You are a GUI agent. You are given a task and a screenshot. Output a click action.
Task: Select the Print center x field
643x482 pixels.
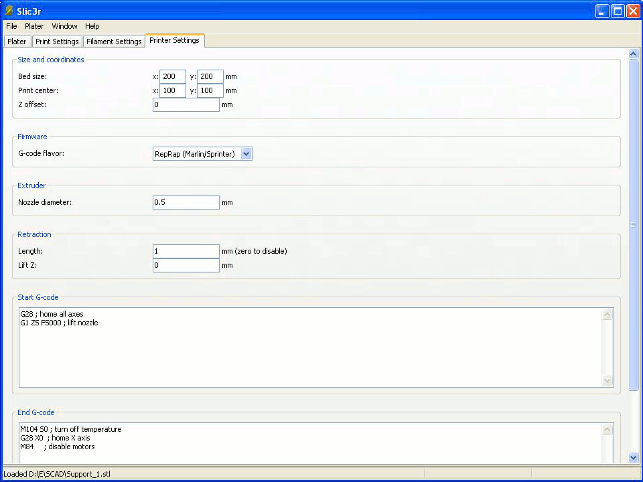pyautogui.click(x=173, y=90)
